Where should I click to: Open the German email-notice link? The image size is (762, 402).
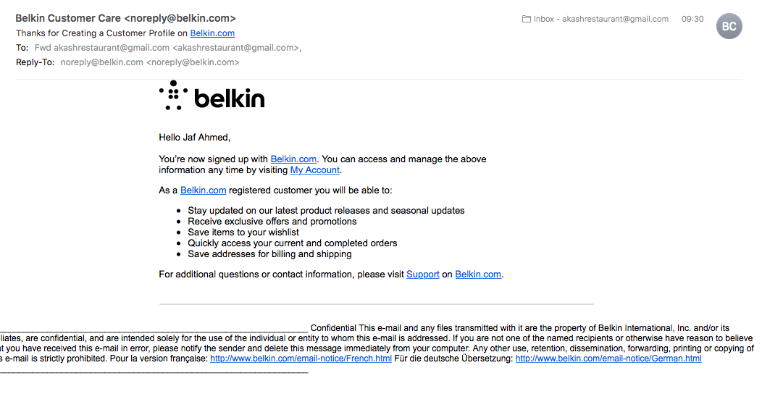(608, 359)
